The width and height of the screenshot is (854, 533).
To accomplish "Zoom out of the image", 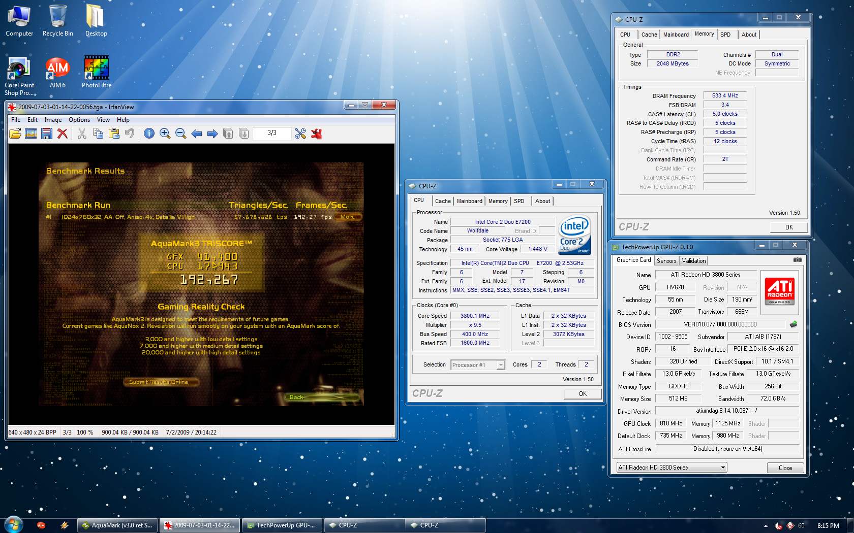I will point(180,134).
